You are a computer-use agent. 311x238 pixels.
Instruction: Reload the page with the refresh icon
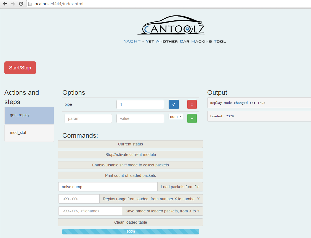pyautogui.click(x=21, y=4)
